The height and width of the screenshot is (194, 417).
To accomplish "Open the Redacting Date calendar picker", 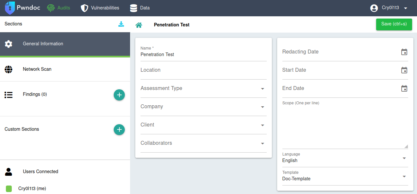I will point(404,52).
